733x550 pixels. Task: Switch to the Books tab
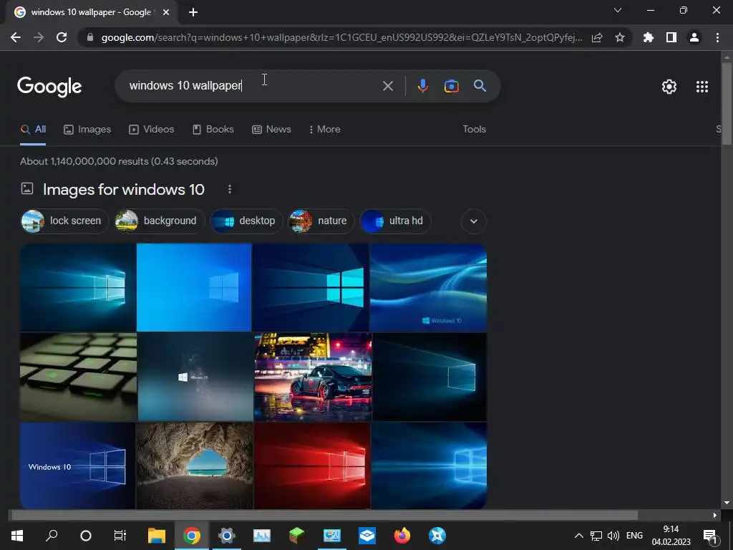pyautogui.click(x=213, y=129)
